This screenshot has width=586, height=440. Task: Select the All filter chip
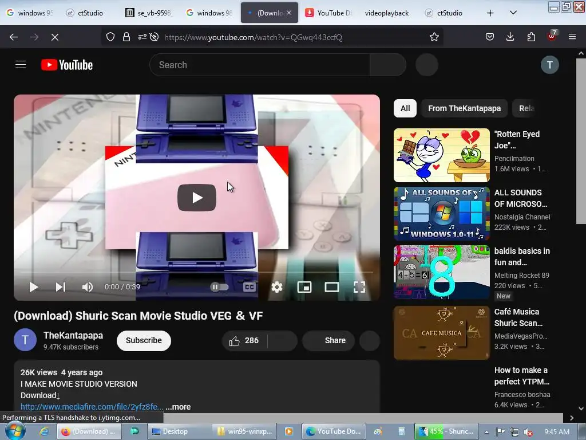click(405, 108)
